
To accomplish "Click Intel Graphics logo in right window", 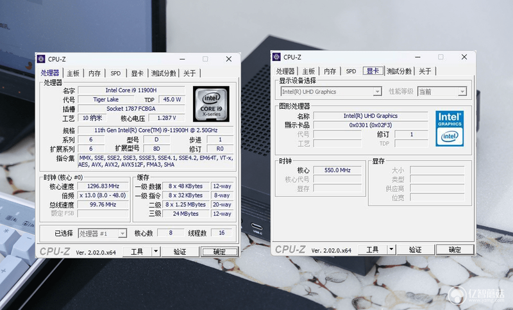I will (x=450, y=128).
